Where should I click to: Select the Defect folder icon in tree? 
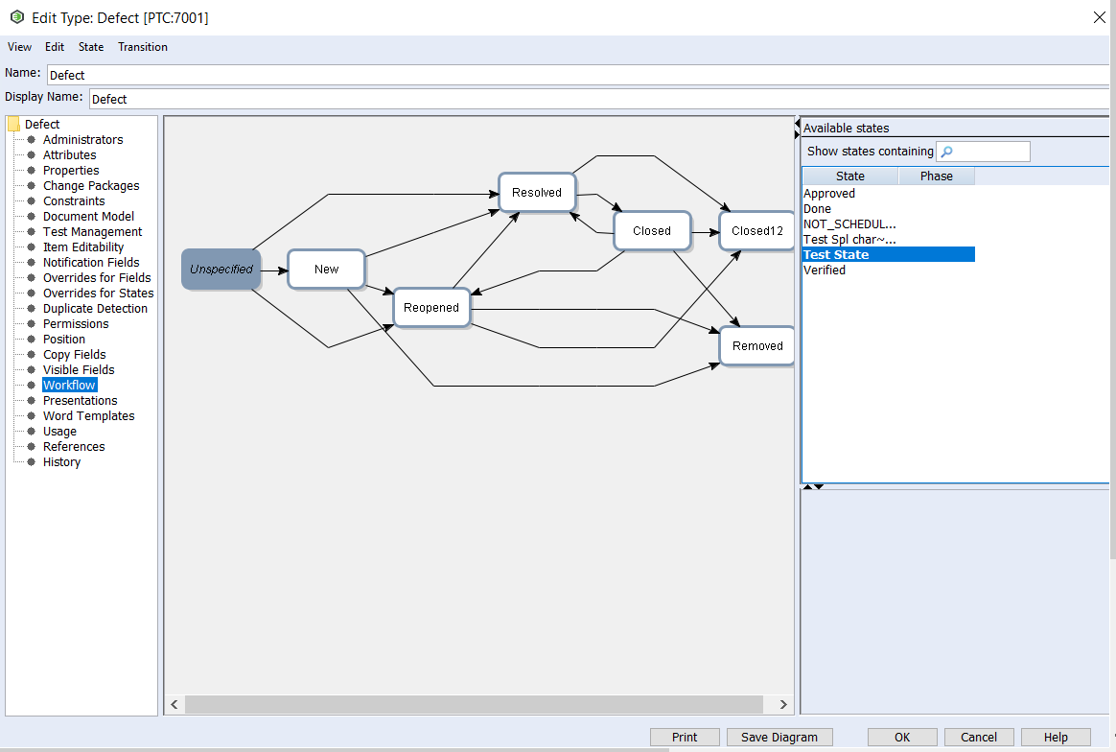13,124
